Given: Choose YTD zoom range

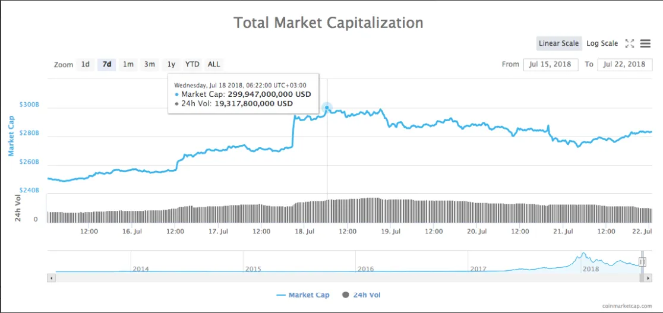Looking at the screenshot, I should click(192, 65).
